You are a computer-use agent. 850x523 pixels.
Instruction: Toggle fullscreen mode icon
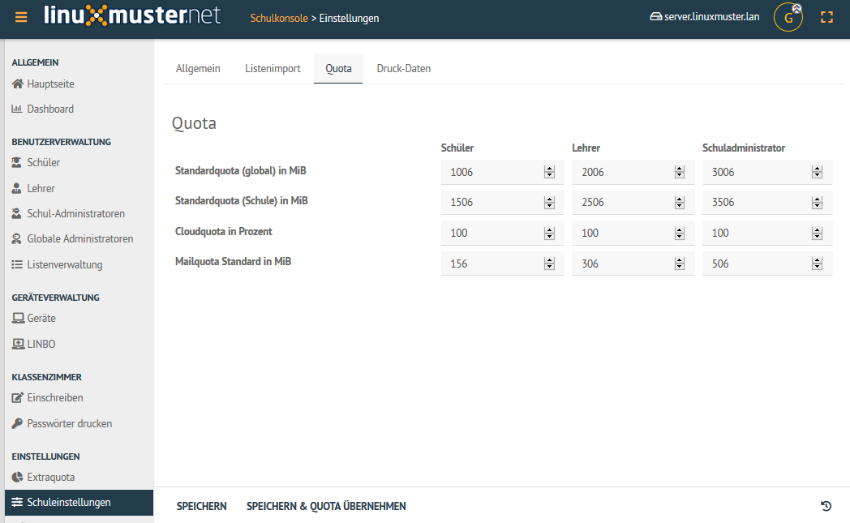tap(826, 17)
